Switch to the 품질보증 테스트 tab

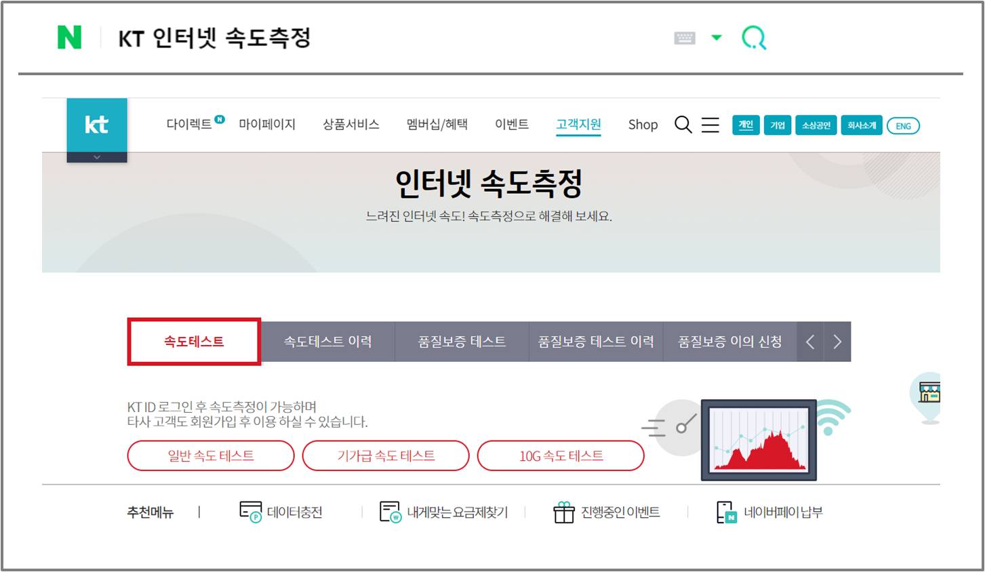(x=462, y=342)
